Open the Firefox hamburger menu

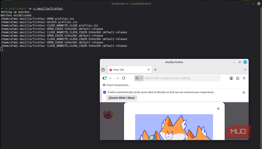(244, 78)
